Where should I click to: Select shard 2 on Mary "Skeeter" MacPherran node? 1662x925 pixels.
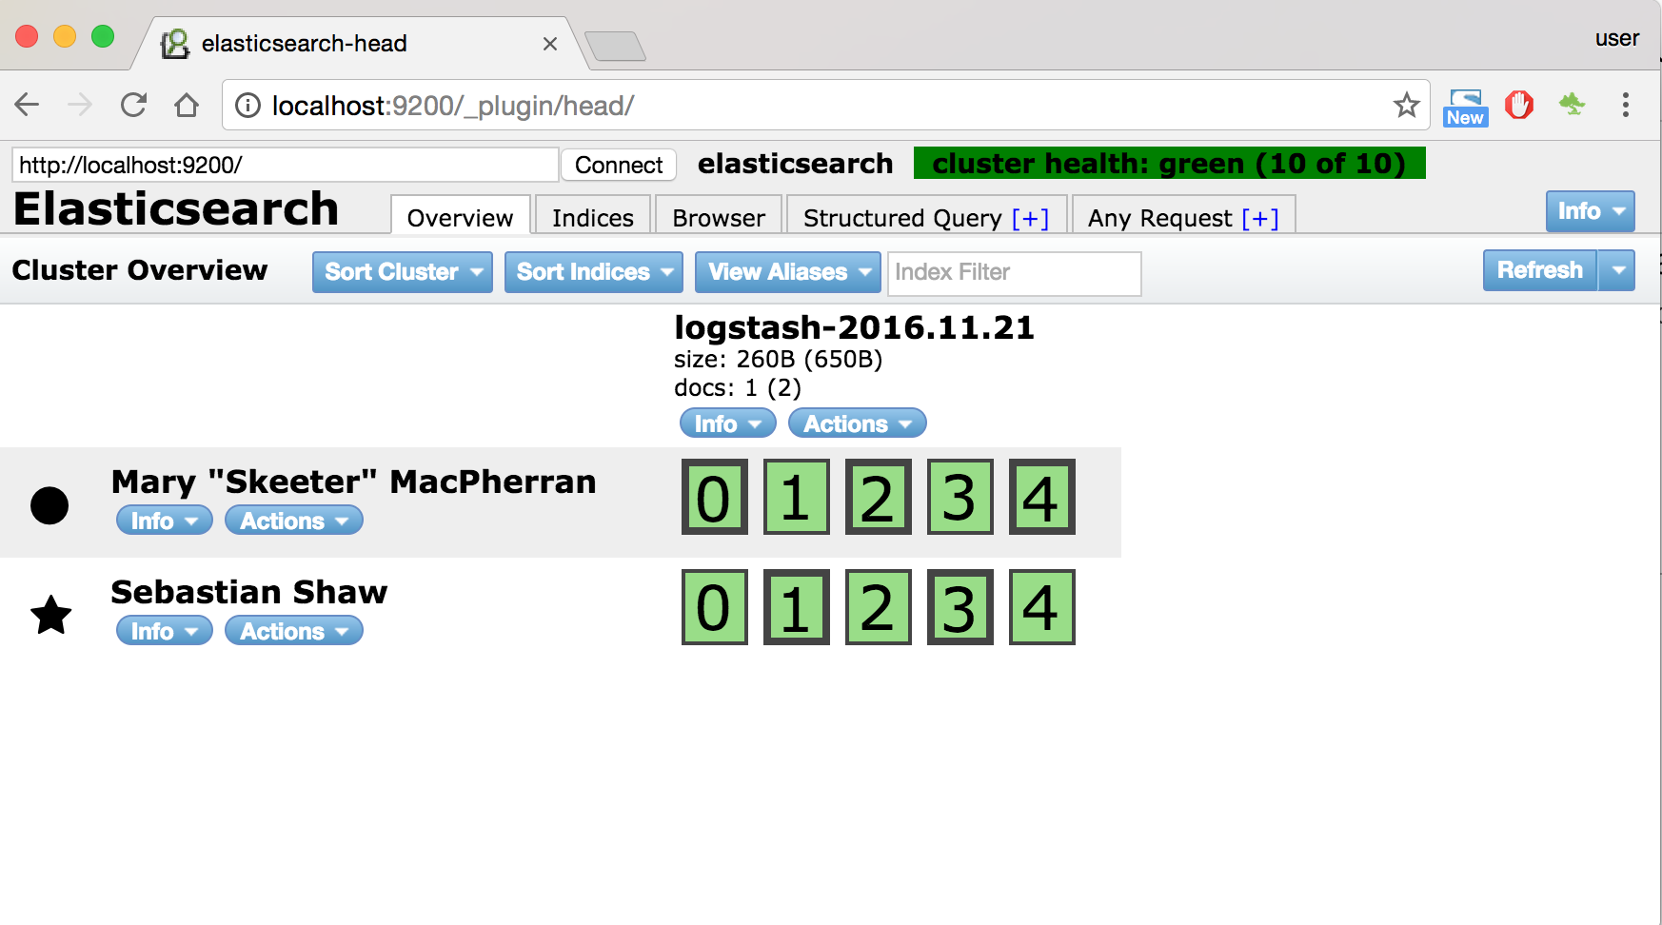click(x=879, y=497)
